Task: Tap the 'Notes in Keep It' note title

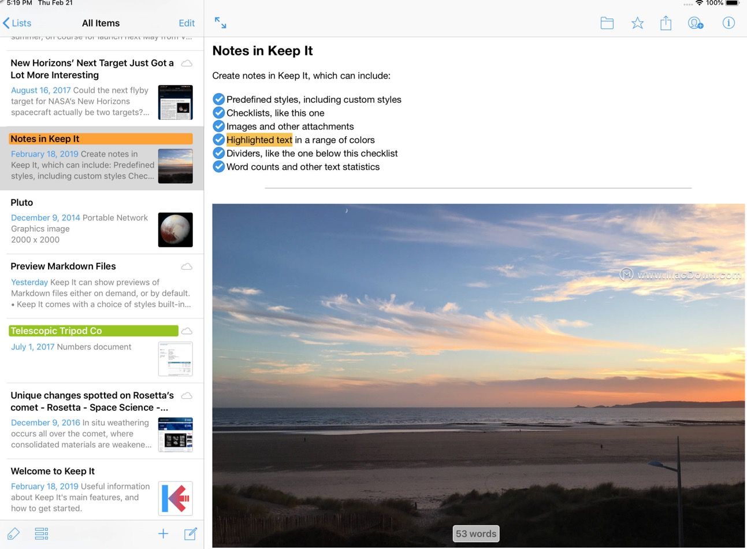Action: (x=262, y=51)
